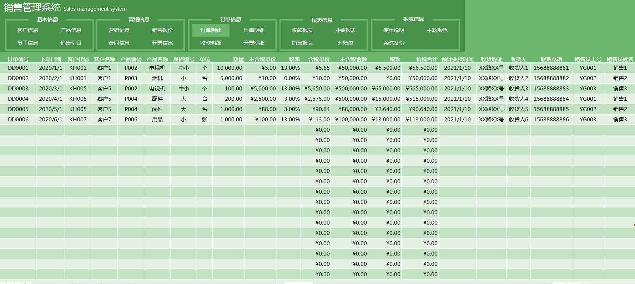Switch to the 订单明细 view
Image resolution: width=635 pixels, height=284 pixels.
point(211,30)
